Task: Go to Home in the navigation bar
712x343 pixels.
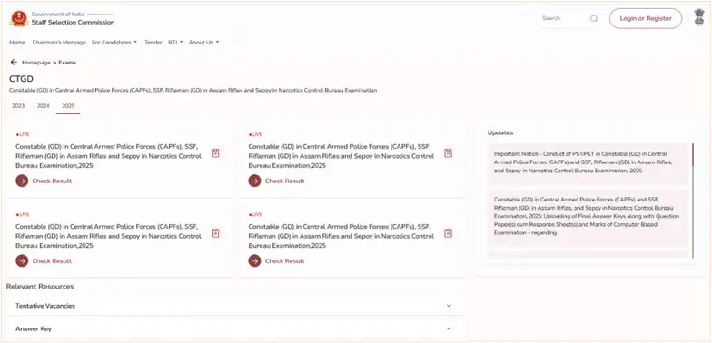Action: (x=17, y=42)
